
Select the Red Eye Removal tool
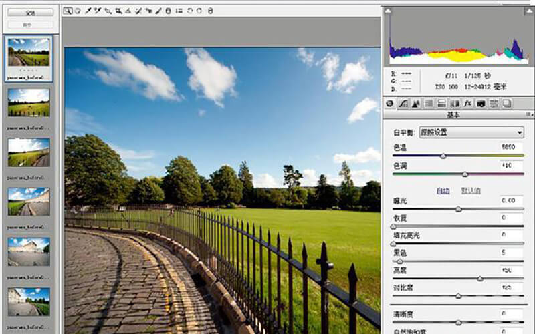(x=148, y=11)
